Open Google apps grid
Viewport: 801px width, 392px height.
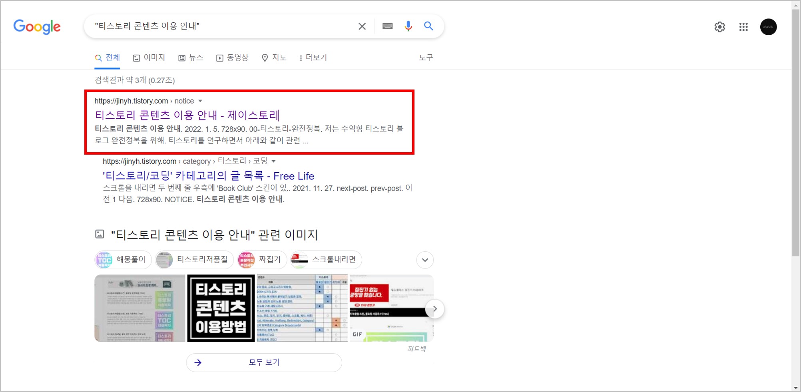tap(743, 27)
